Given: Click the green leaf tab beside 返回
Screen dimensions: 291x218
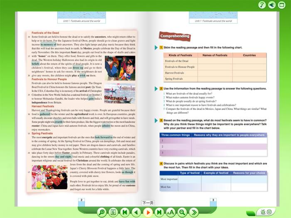Looking at the screenshot, I should (x=251, y=213).
